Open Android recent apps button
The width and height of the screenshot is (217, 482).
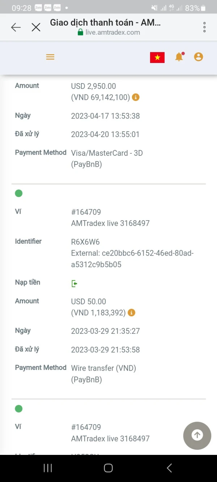pos(48,468)
